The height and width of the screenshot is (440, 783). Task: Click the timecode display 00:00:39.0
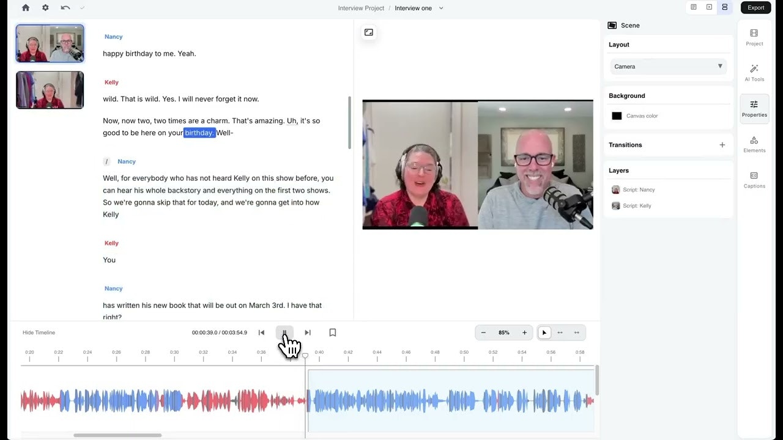204,332
